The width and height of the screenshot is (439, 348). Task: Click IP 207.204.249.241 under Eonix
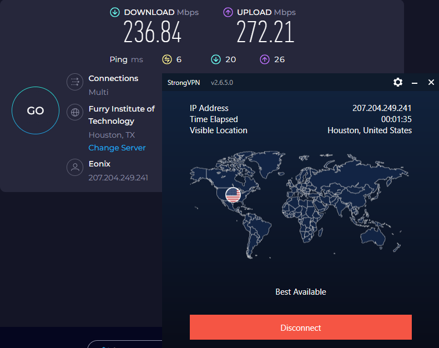[x=118, y=178]
